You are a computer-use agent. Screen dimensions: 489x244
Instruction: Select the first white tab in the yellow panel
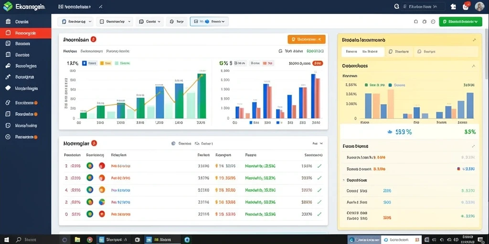coord(363,51)
